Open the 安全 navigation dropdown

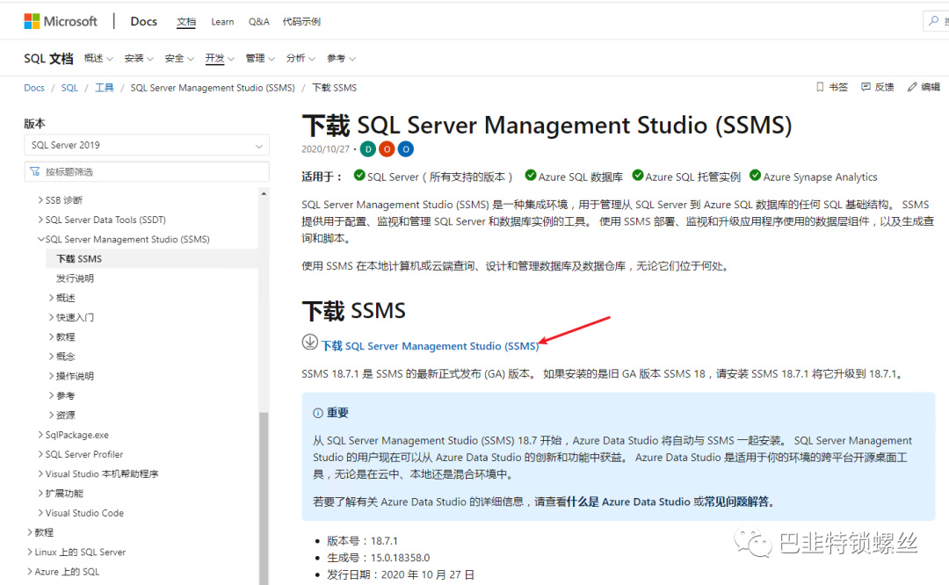179,58
